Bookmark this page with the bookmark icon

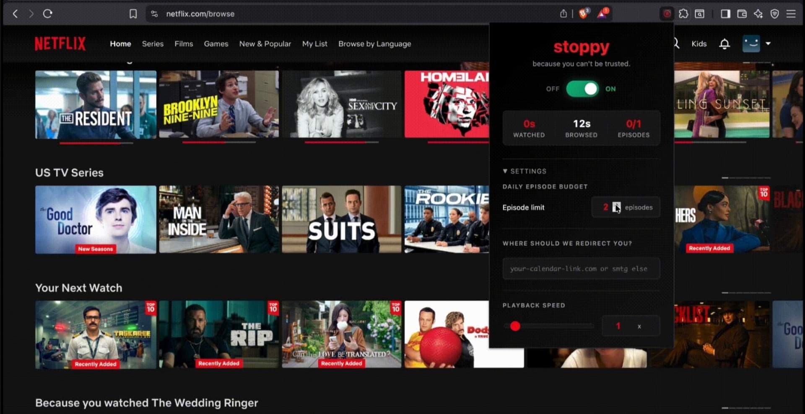point(133,14)
